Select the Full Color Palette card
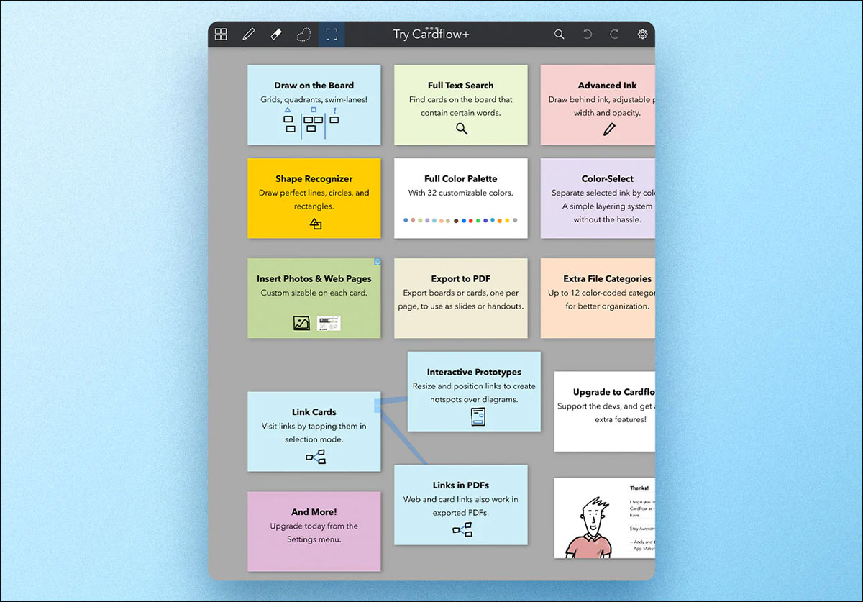This screenshot has width=863, height=602. tap(461, 199)
